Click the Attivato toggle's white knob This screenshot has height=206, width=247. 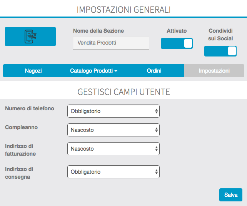tap(188, 43)
